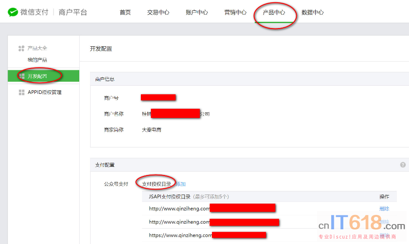Click the 公众号支付 label
Image resolution: width=409 pixels, height=244 pixels.
click(116, 184)
